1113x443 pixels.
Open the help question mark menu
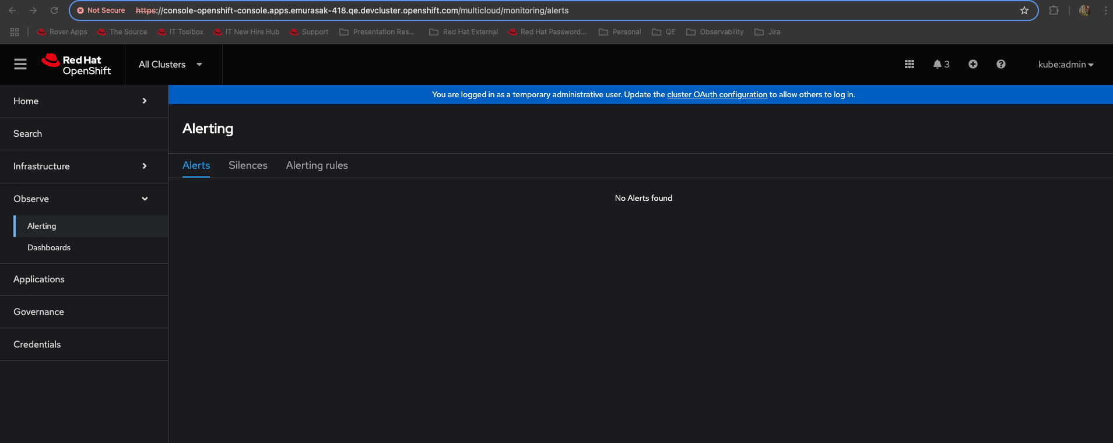pyautogui.click(x=1000, y=64)
